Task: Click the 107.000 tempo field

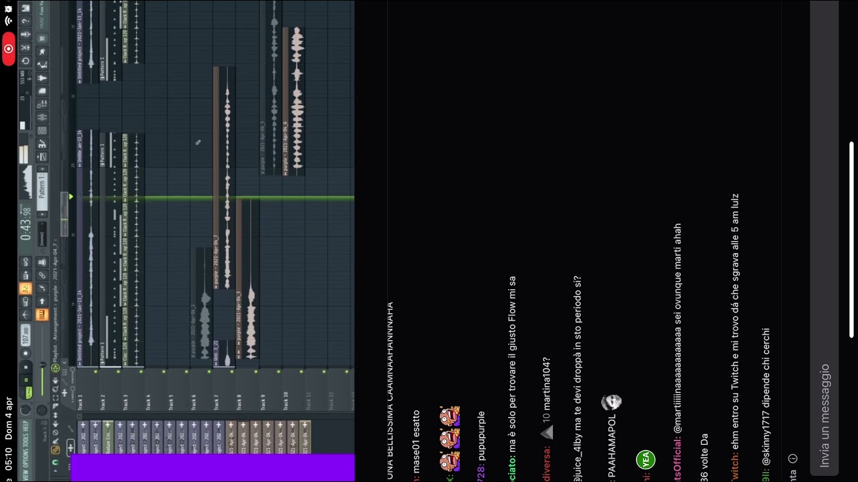Action: (x=26, y=336)
